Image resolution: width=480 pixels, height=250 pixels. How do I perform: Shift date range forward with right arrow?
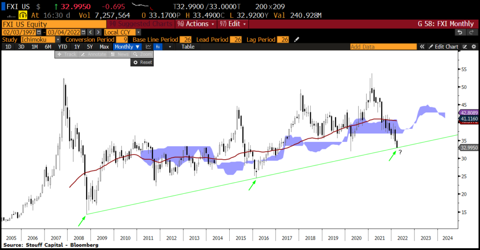98,32
